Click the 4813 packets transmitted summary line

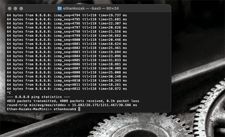point(73,101)
